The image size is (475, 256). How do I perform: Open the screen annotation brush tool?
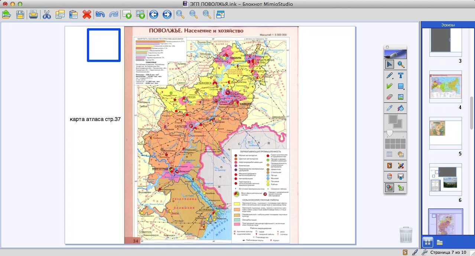[x=401, y=165]
